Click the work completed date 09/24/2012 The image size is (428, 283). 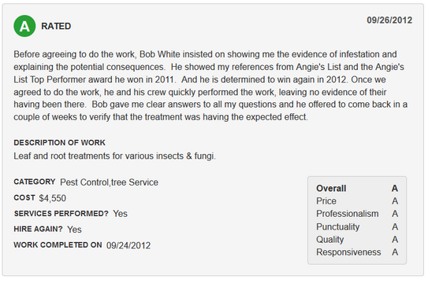[128, 245]
